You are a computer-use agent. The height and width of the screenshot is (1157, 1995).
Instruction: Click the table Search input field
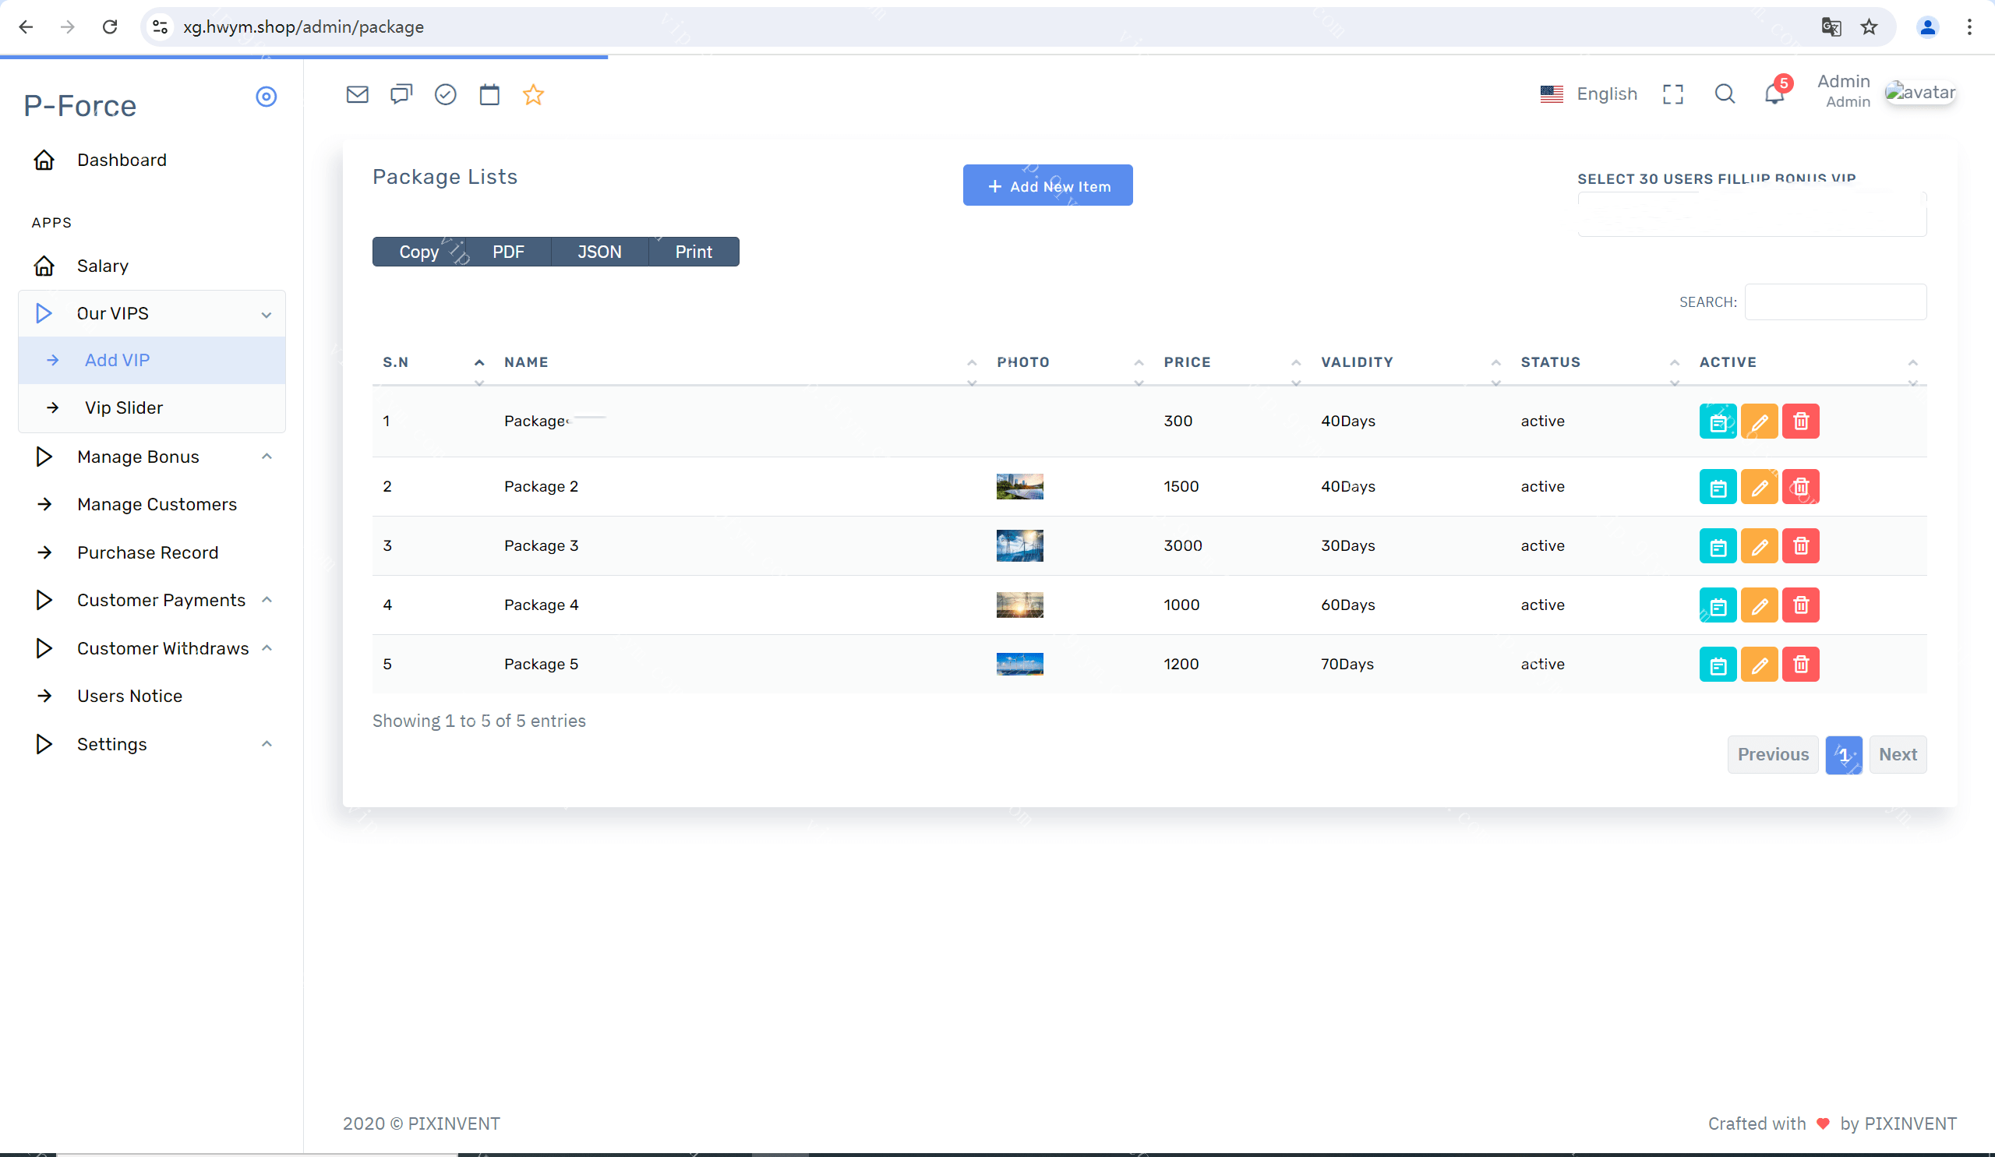click(x=1835, y=302)
